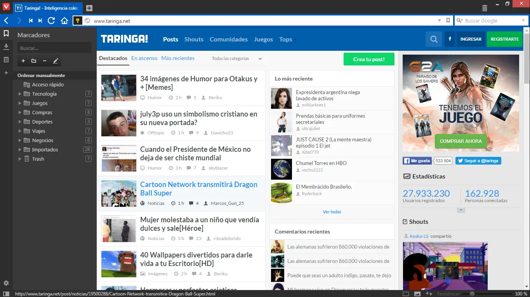Click the INGRESAR button
The height and width of the screenshot is (297, 530).
click(471, 39)
